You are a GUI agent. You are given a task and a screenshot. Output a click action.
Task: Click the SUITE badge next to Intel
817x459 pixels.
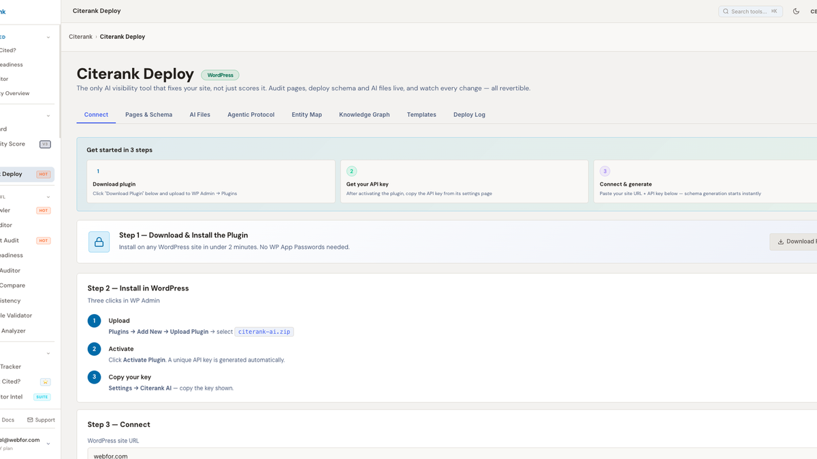click(x=42, y=396)
